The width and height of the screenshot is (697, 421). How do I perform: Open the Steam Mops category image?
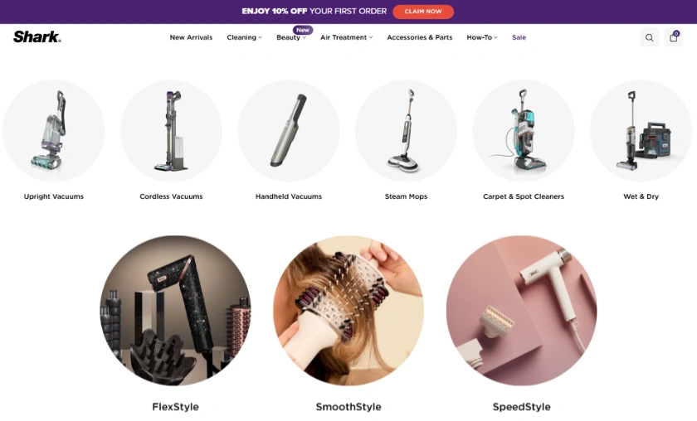coord(406,131)
